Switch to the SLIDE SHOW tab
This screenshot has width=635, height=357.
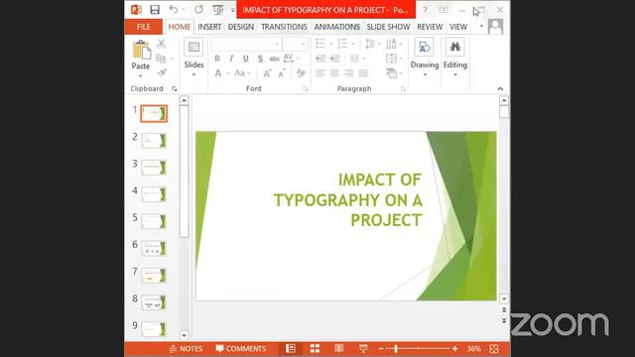[x=388, y=27]
